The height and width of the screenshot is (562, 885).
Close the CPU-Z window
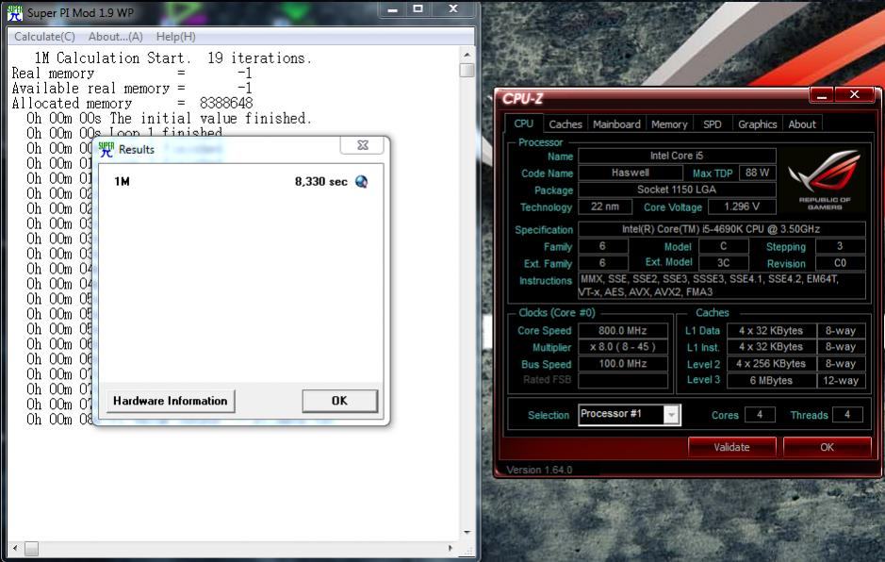tap(855, 95)
